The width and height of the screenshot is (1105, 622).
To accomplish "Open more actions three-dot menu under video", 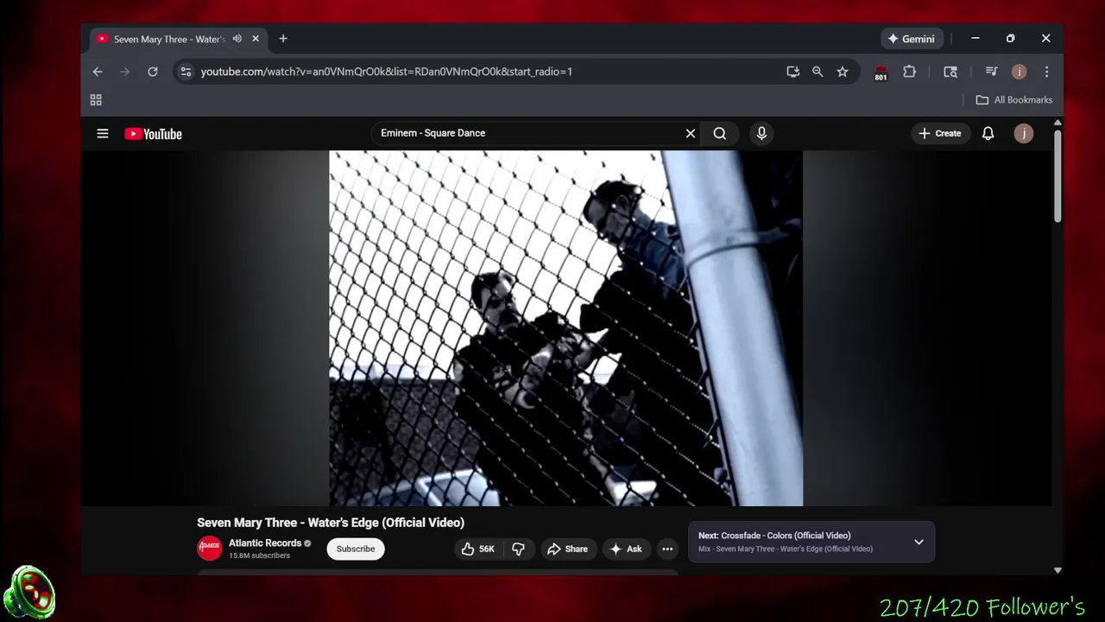I will click(667, 549).
